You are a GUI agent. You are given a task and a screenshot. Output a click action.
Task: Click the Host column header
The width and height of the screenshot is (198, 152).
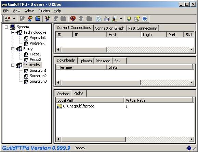tap(124, 35)
